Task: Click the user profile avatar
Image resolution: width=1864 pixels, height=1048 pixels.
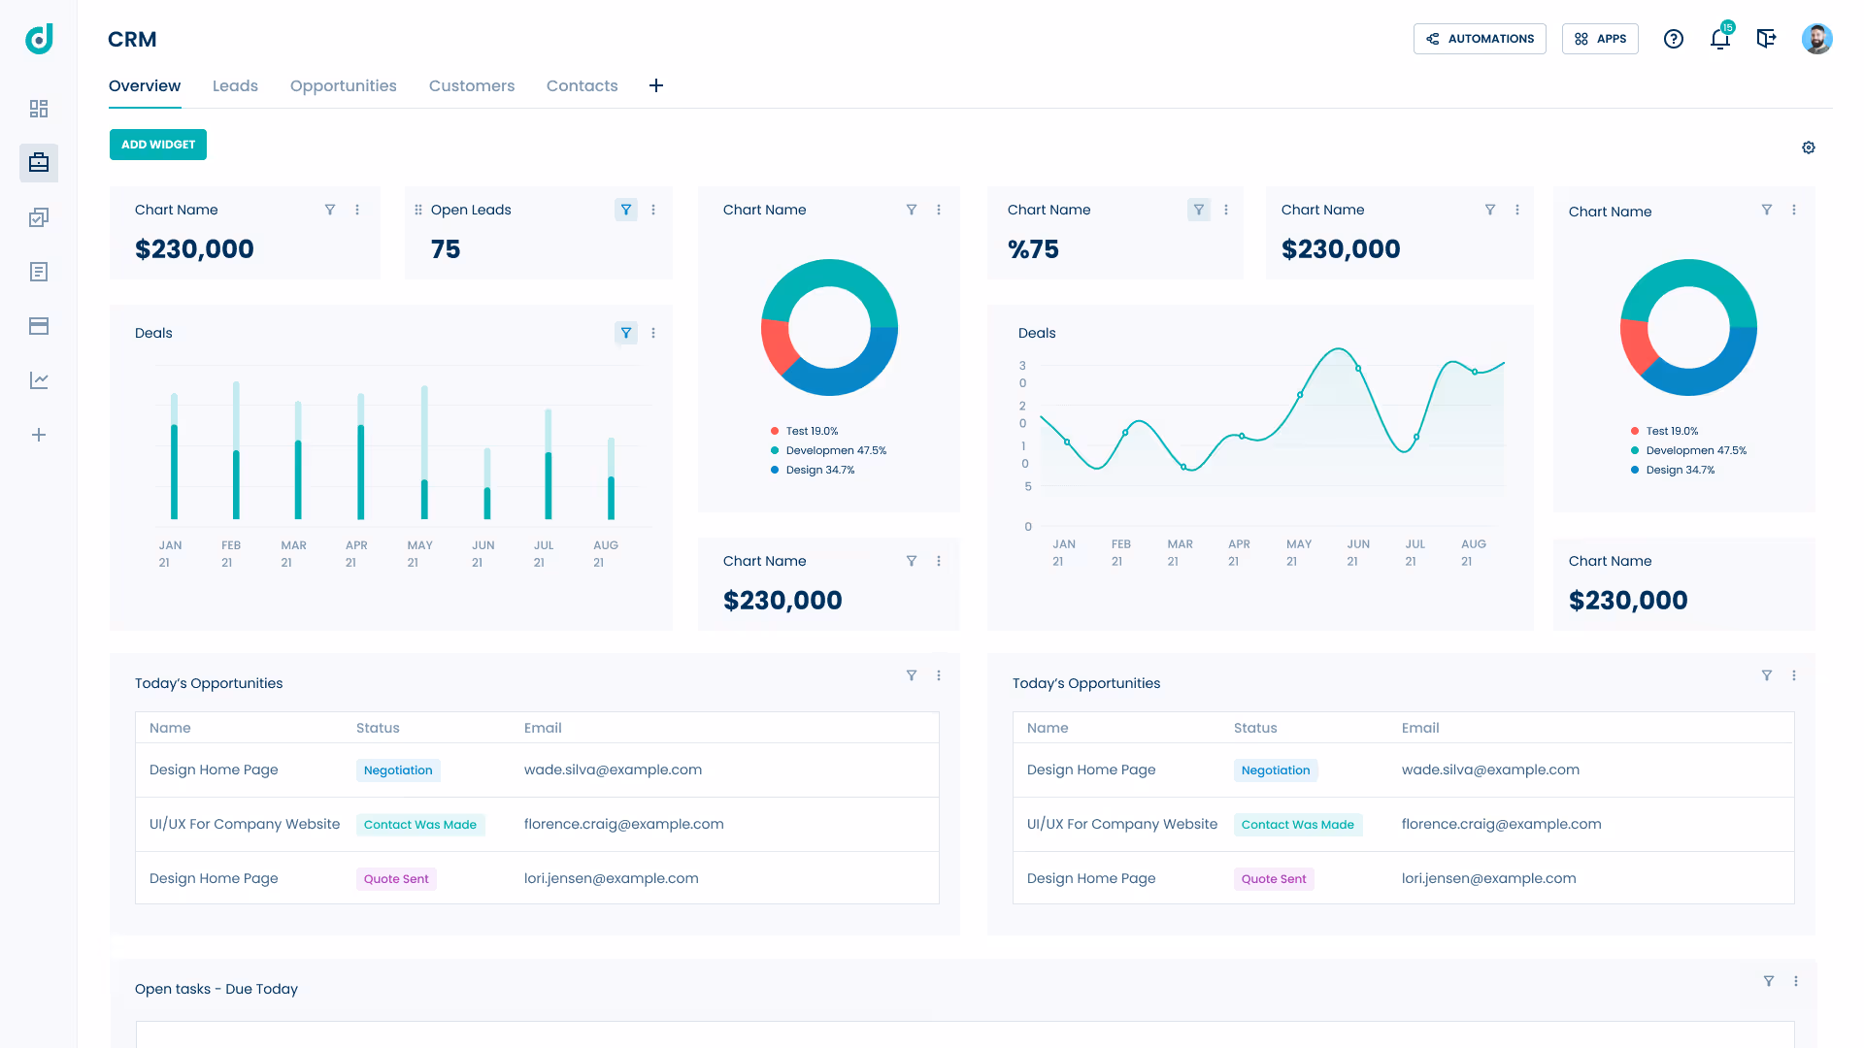Action: [x=1816, y=39]
